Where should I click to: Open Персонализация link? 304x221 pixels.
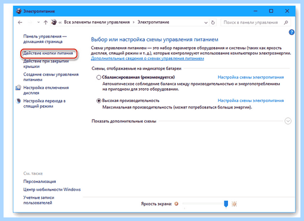coord(40,181)
